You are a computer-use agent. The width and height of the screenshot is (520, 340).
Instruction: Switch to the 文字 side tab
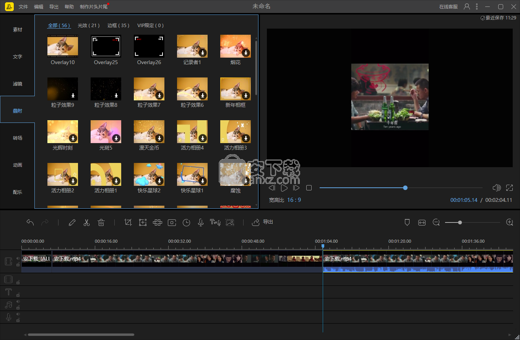point(18,57)
